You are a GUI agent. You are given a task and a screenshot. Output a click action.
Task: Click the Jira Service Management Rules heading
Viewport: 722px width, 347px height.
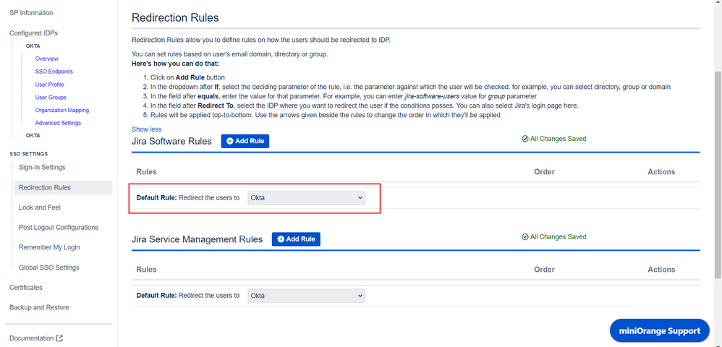[x=197, y=239]
